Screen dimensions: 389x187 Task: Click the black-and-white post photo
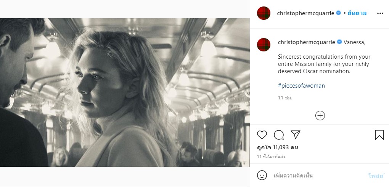[x=125, y=93]
